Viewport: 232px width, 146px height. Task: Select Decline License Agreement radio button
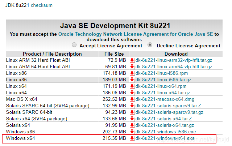point(150,45)
